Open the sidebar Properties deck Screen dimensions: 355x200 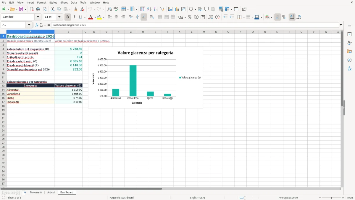point(349,34)
